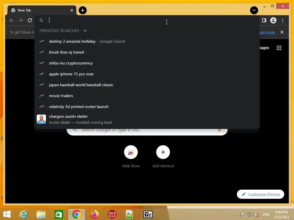Open Action Center flag icon
The height and width of the screenshot is (220, 294).
(243, 214)
